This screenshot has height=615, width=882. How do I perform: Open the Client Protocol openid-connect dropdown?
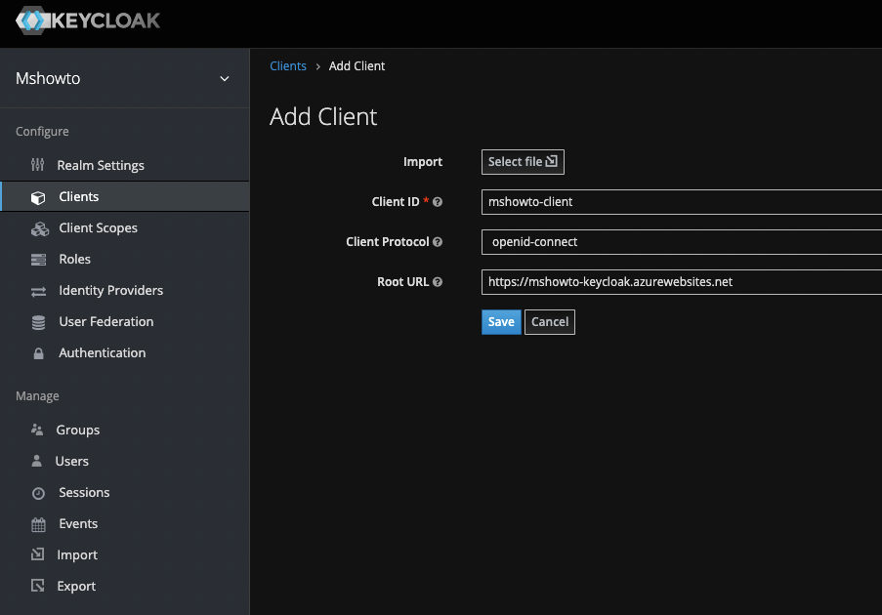click(681, 242)
